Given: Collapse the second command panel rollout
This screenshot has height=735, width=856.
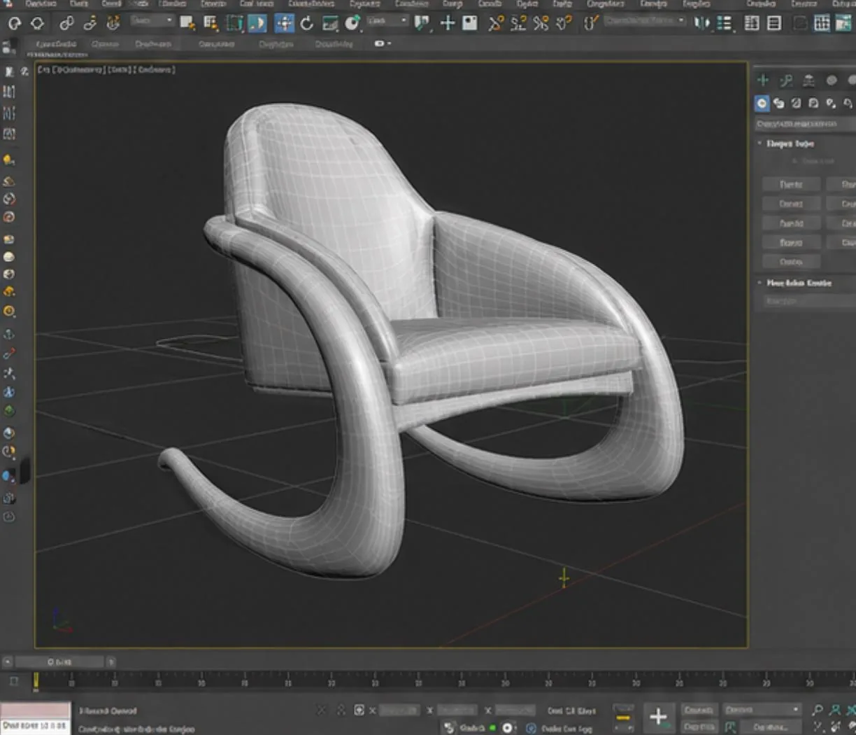Looking at the screenshot, I should [x=760, y=283].
